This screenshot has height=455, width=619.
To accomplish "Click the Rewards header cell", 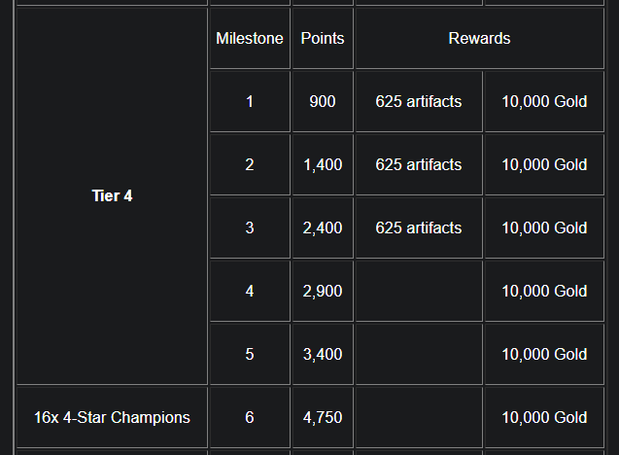I will [480, 38].
